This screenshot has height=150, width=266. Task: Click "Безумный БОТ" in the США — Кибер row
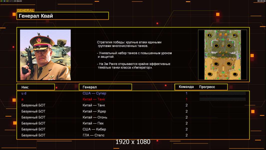pos(33,129)
